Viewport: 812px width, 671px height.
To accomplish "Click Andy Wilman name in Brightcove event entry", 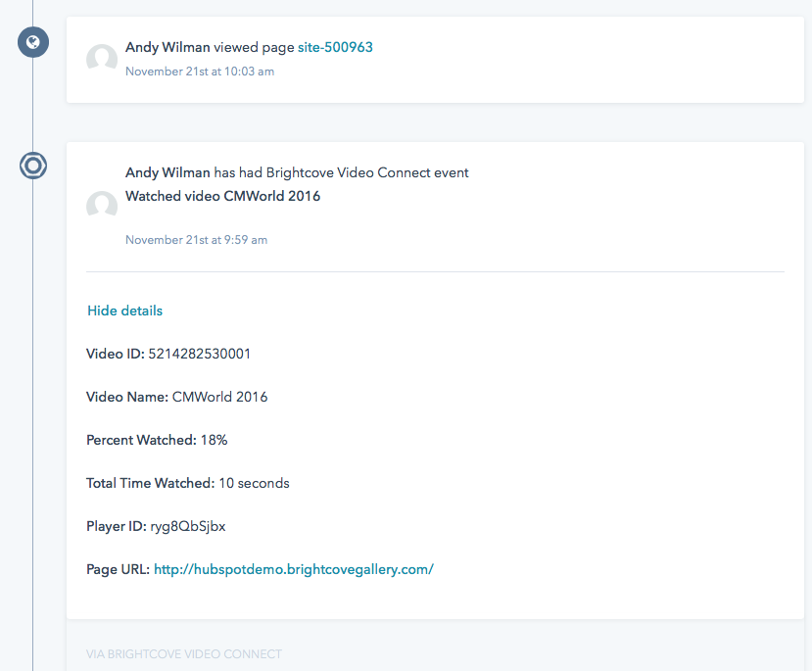I will click(167, 172).
